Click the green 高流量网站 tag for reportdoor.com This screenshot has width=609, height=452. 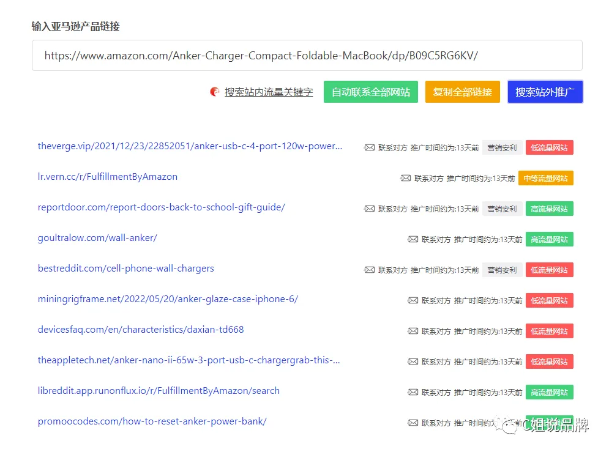[x=549, y=209]
